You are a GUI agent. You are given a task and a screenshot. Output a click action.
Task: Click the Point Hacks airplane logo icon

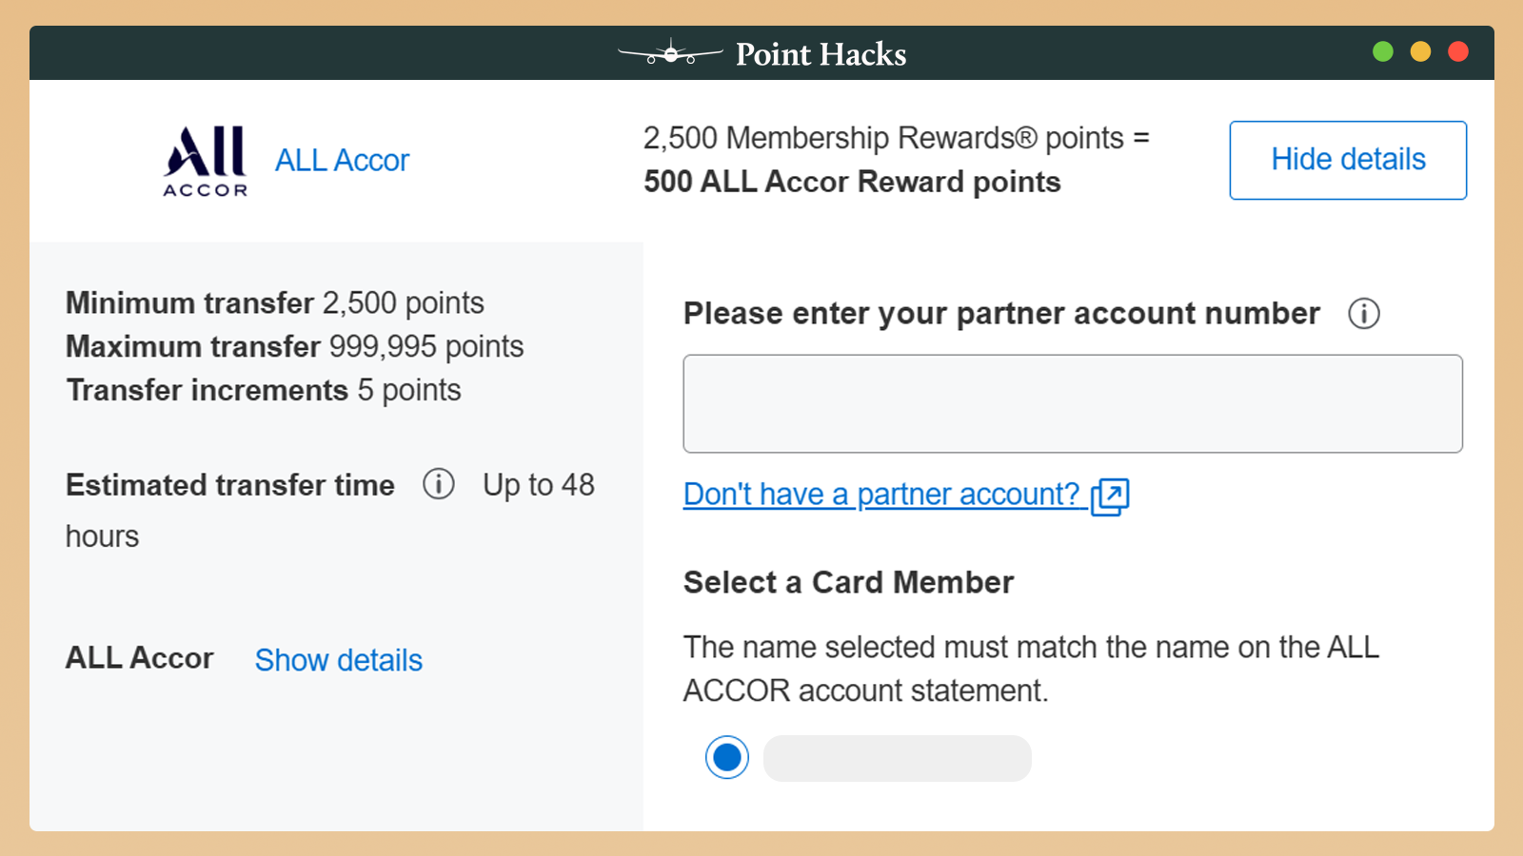pyautogui.click(x=670, y=54)
